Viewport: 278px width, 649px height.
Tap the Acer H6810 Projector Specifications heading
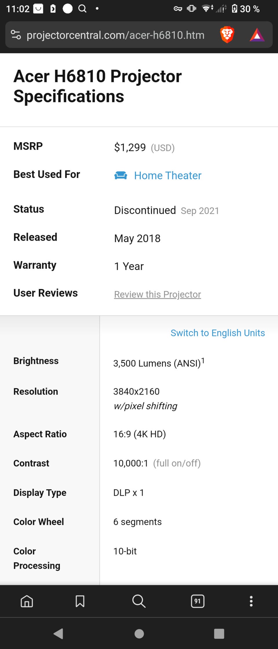point(98,86)
